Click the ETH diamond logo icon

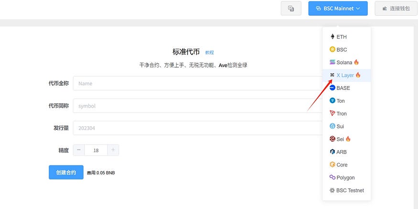[x=332, y=36]
